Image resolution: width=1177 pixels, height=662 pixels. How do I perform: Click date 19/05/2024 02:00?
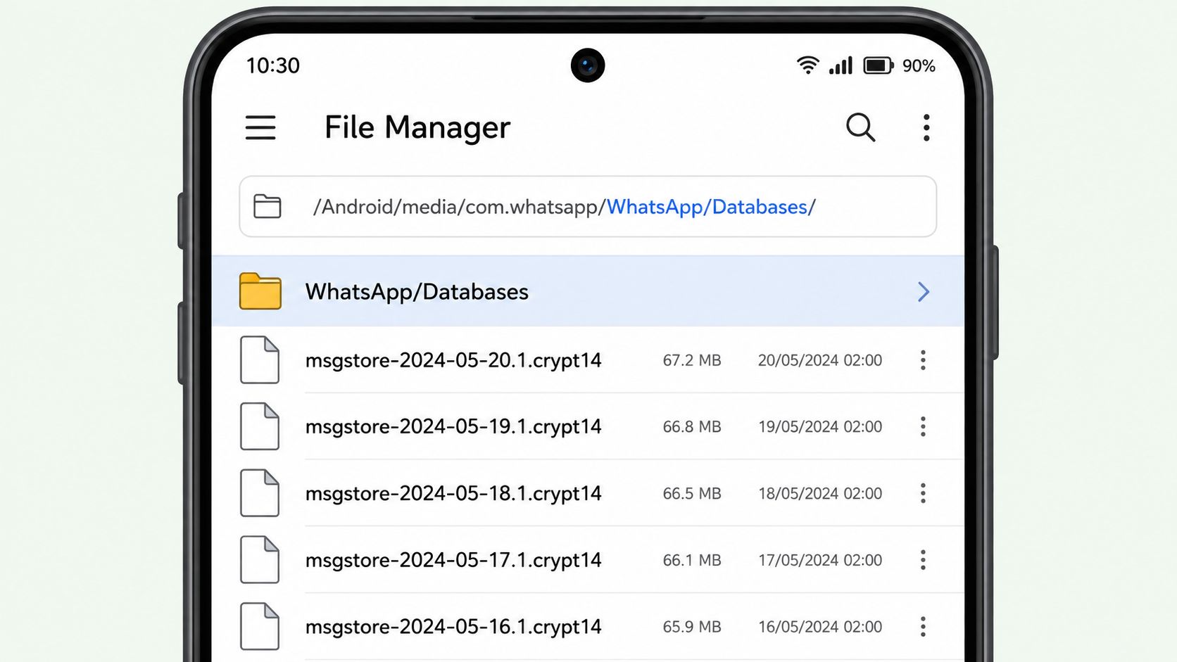[820, 427]
